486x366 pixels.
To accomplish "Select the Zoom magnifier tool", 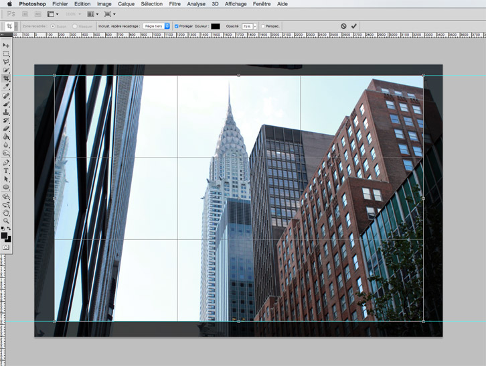I will click(6, 221).
